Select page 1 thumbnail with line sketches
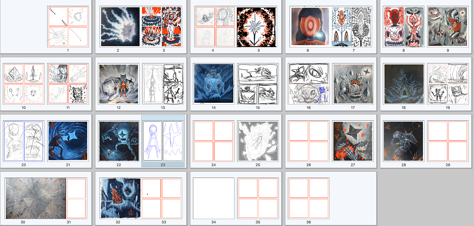 coord(68,27)
